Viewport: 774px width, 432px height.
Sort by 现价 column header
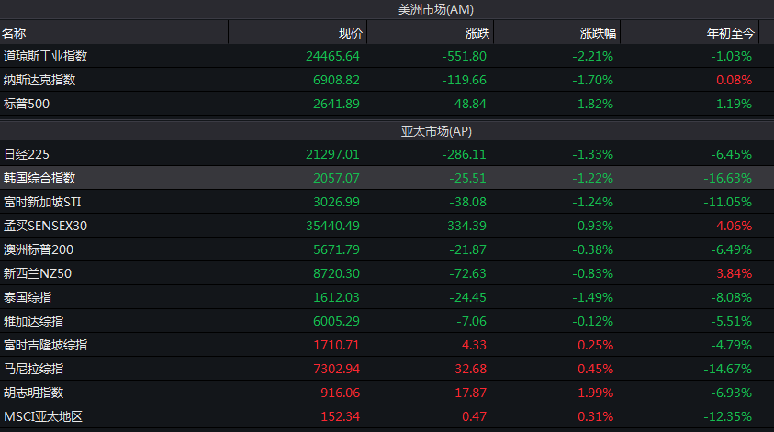[x=351, y=33]
